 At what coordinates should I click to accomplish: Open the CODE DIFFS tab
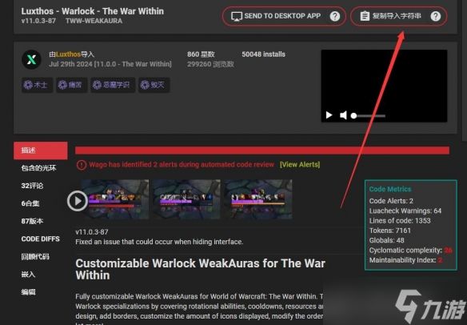tap(41, 239)
